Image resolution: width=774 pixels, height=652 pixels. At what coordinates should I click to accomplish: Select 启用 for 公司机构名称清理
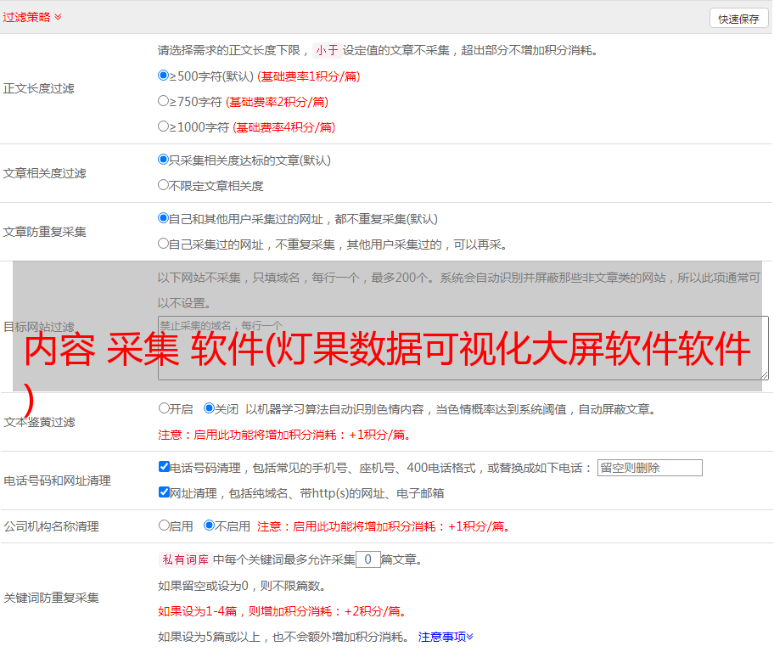click(164, 526)
